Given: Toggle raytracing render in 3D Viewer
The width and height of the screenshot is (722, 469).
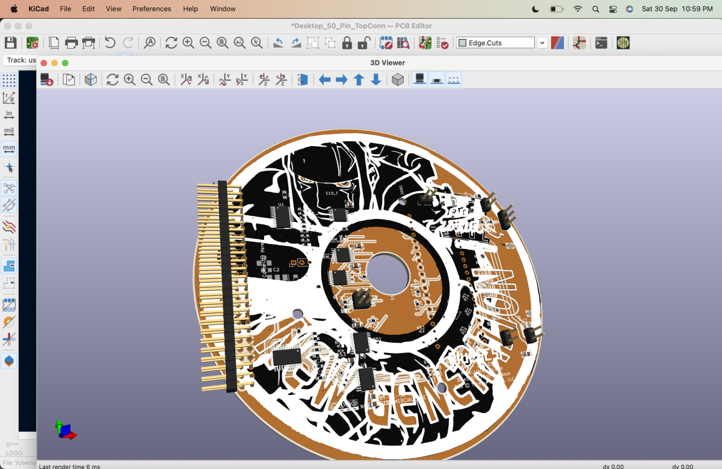Looking at the screenshot, I should tap(91, 79).
